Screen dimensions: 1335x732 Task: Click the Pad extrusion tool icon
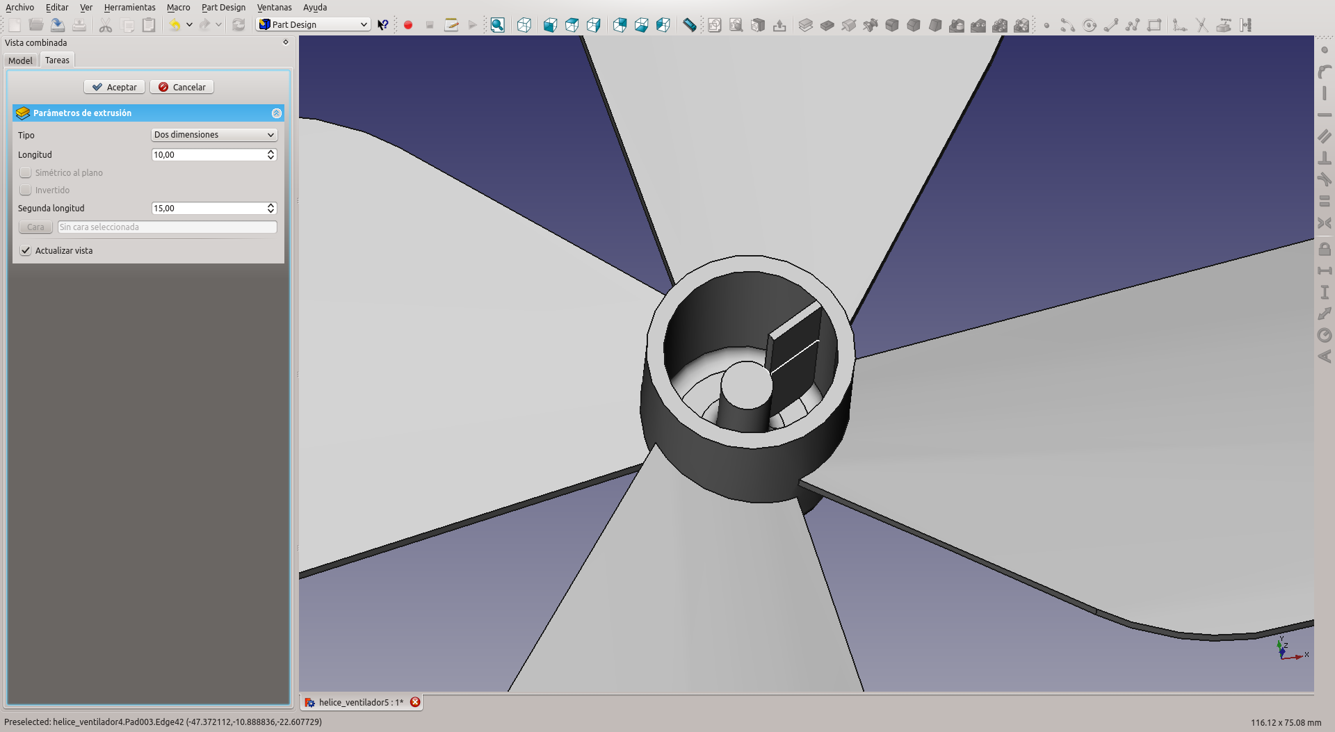pyautogui.click(x=806, y=25)
